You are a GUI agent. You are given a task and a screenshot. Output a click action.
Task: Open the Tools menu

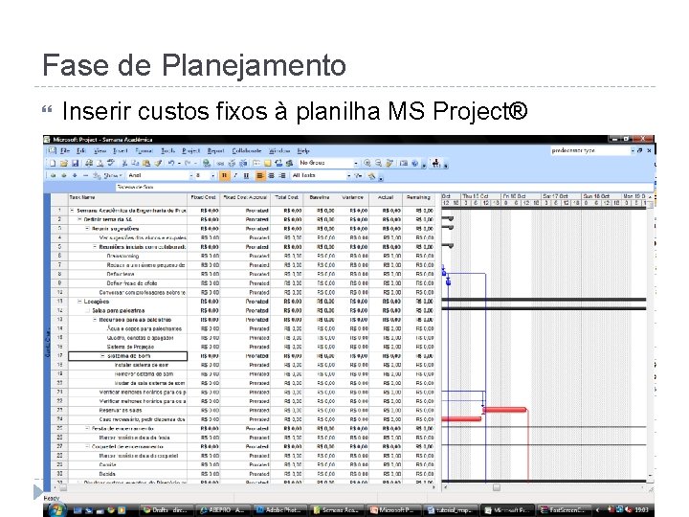167,151
